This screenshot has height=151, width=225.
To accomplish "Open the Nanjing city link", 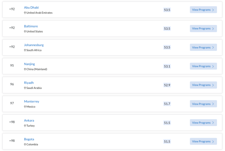I will [29, 64].
